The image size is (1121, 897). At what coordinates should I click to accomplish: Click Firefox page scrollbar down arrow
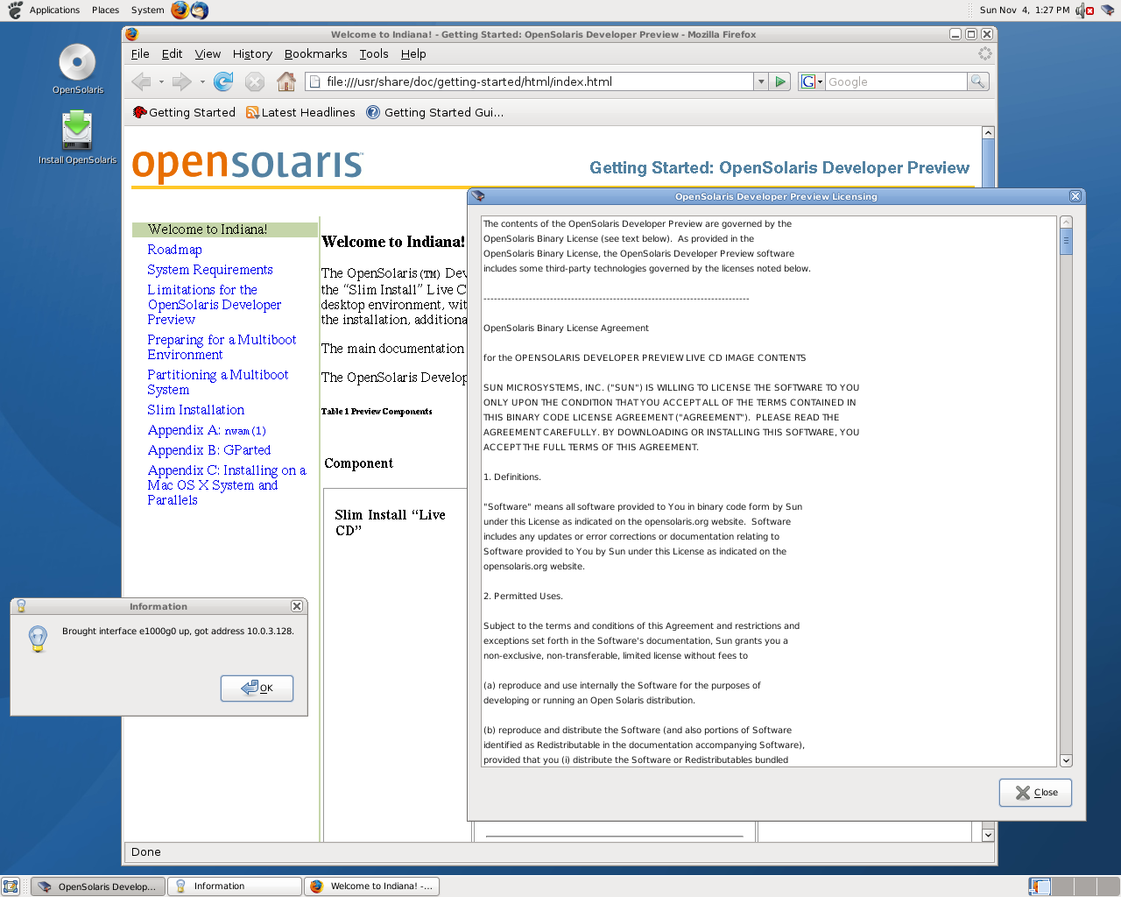coord(988,835)
